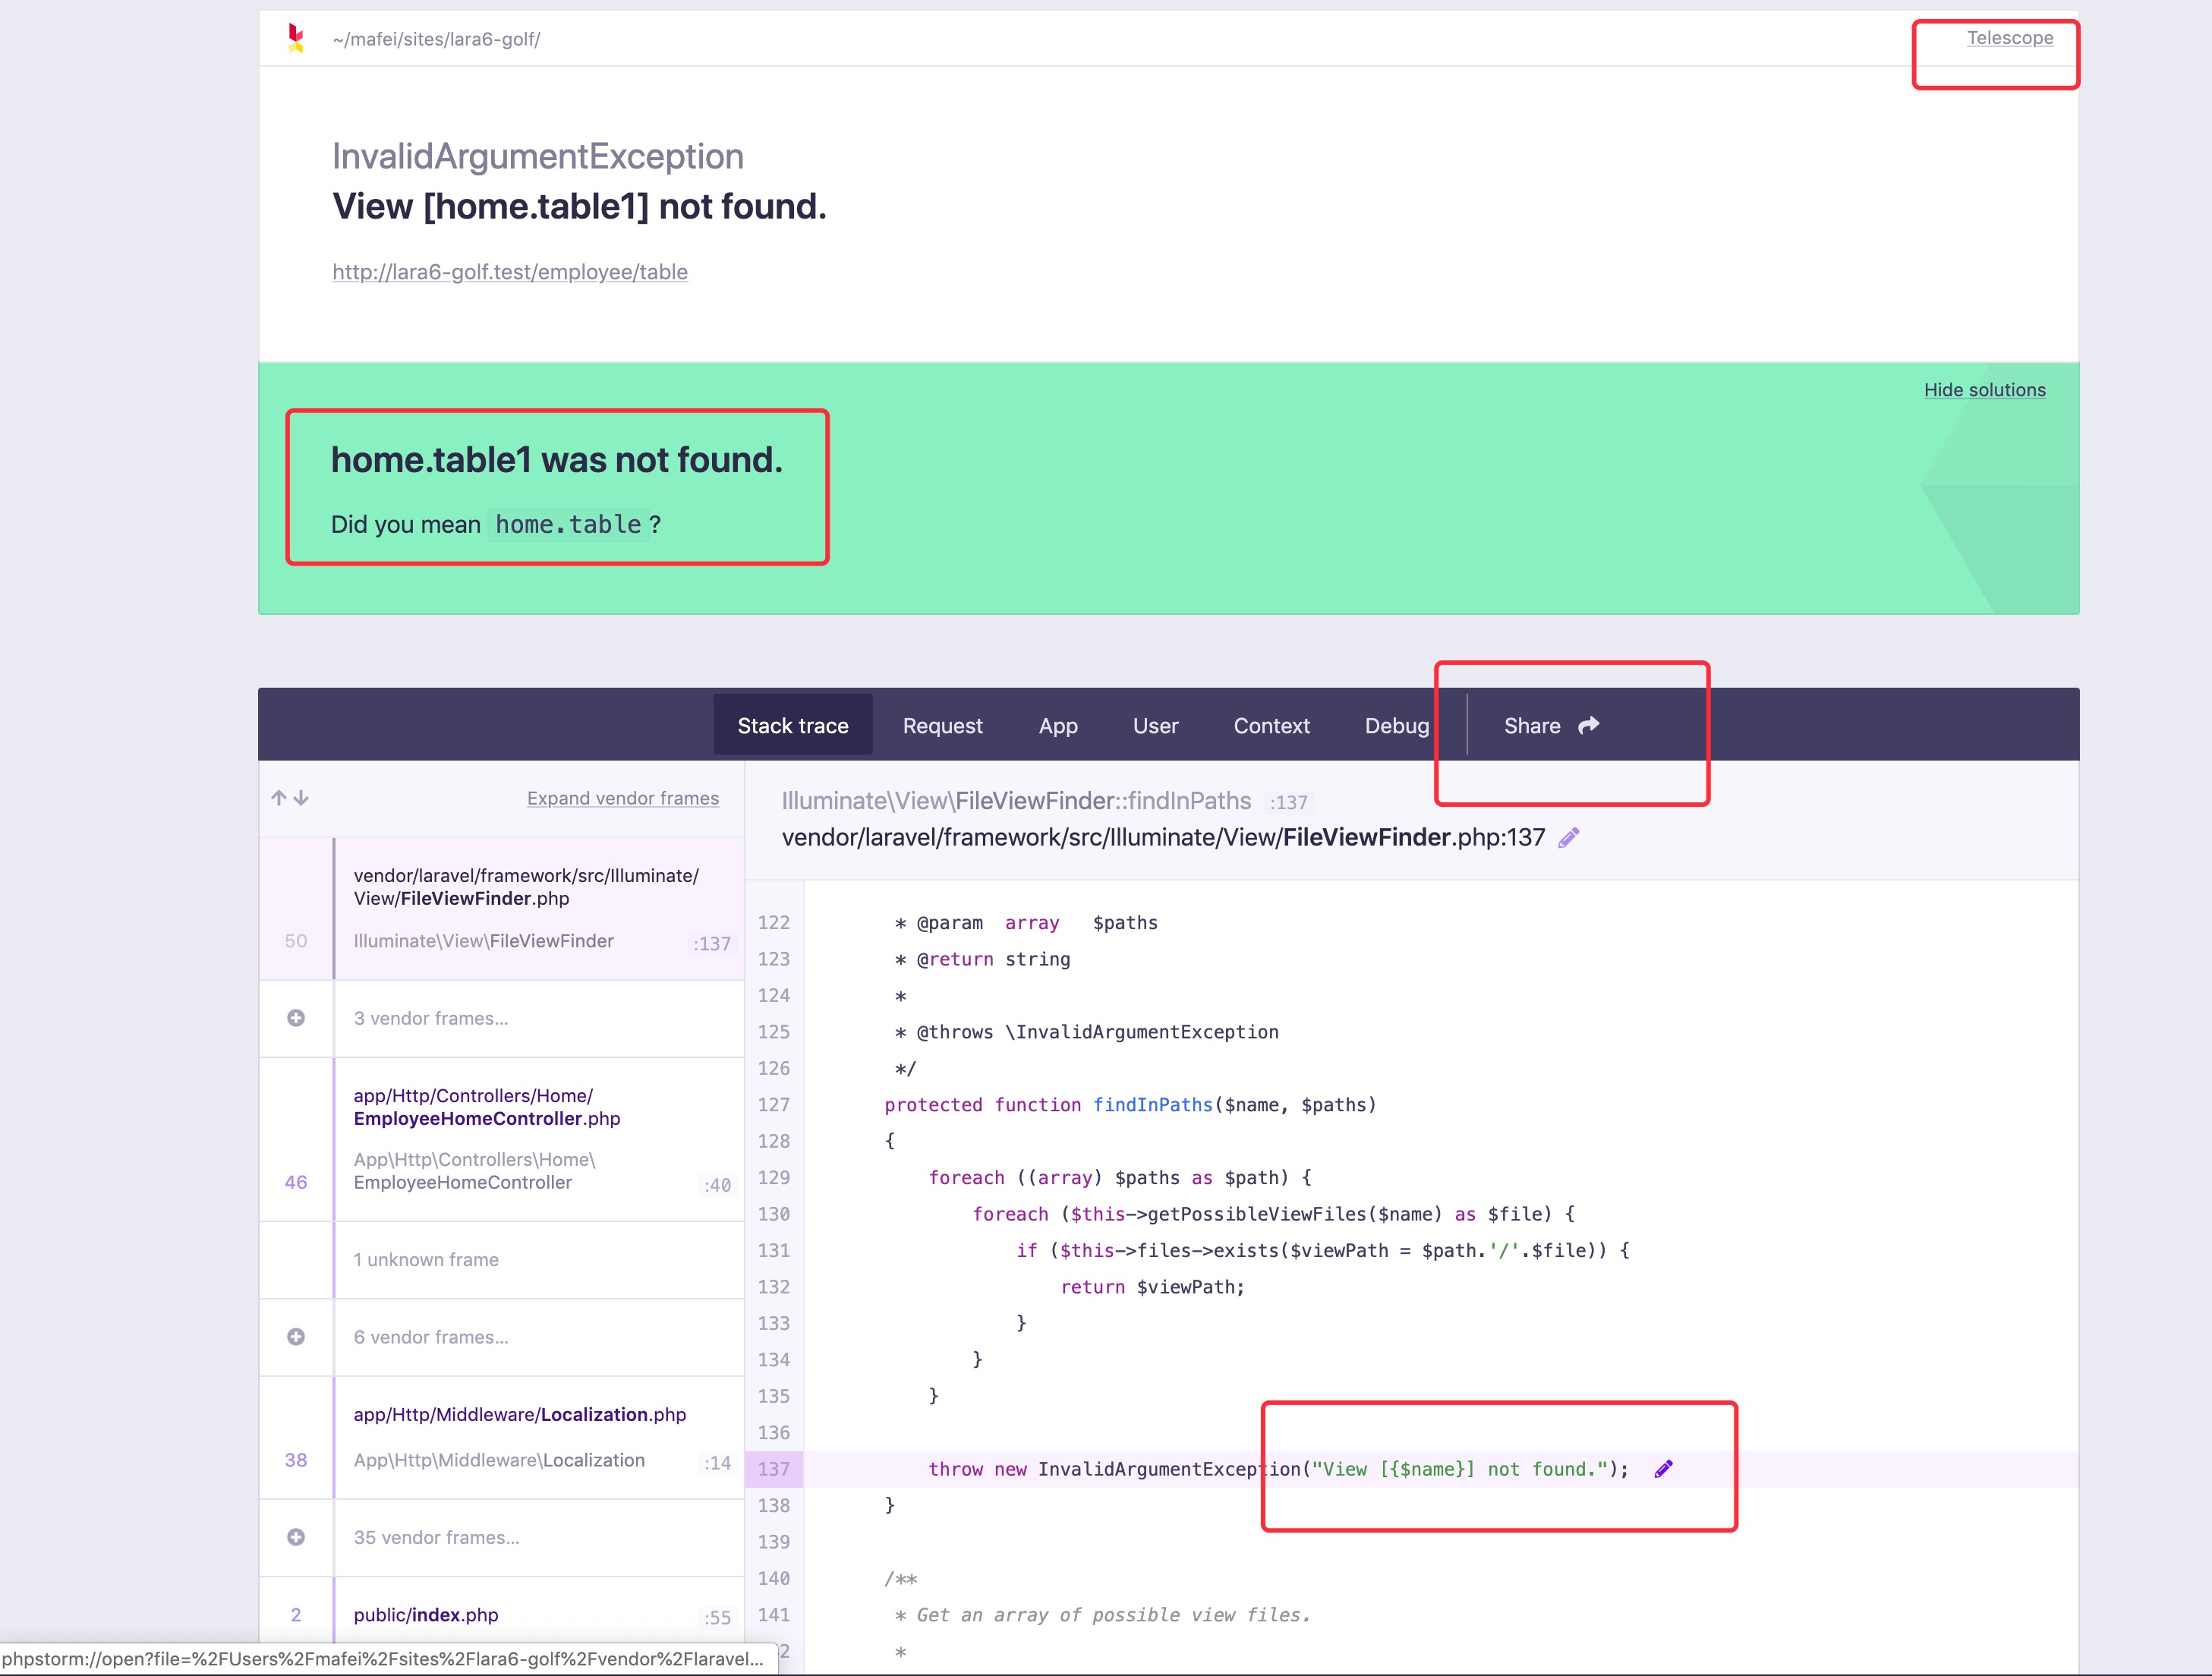Image resolution: width=2212 pixels, height=1676 pixels.
Task: Open the lara6-golf.test/employee/table URL
Action: point(510,272)
